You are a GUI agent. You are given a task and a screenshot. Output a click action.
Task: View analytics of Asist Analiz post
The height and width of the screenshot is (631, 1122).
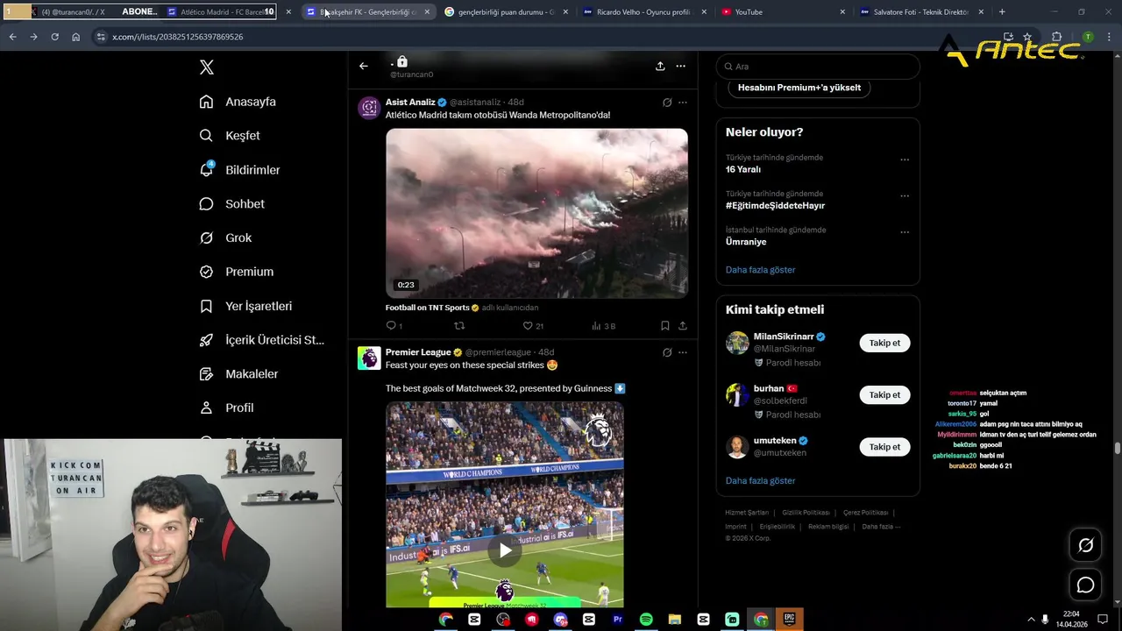click(603, 325)
